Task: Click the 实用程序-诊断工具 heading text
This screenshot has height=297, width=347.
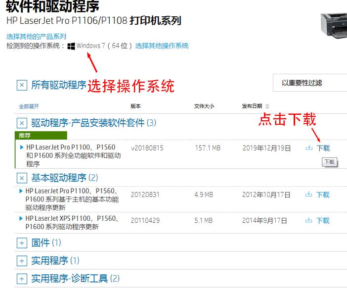Action: pos(75,279)
